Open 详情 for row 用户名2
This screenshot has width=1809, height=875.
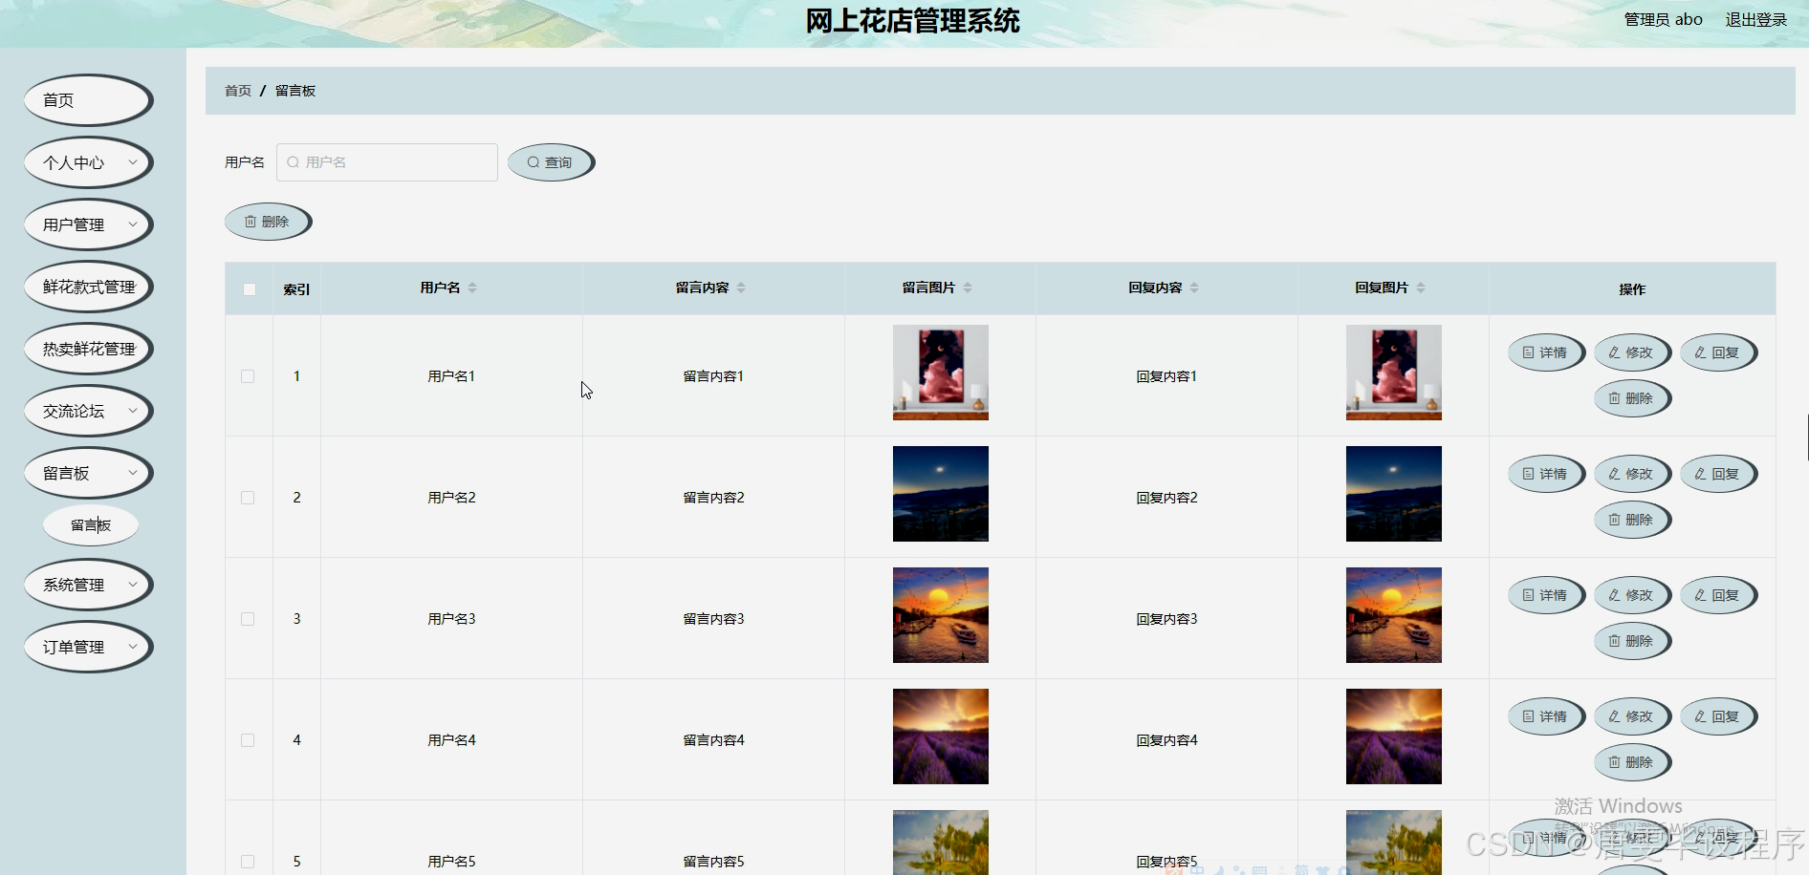[1546, 474]
